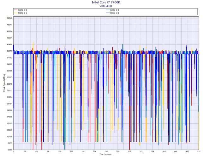Click the 4366.1 y-axis value
The width and height of the screenshot is (212, 158).
click(x=9, y=38)
